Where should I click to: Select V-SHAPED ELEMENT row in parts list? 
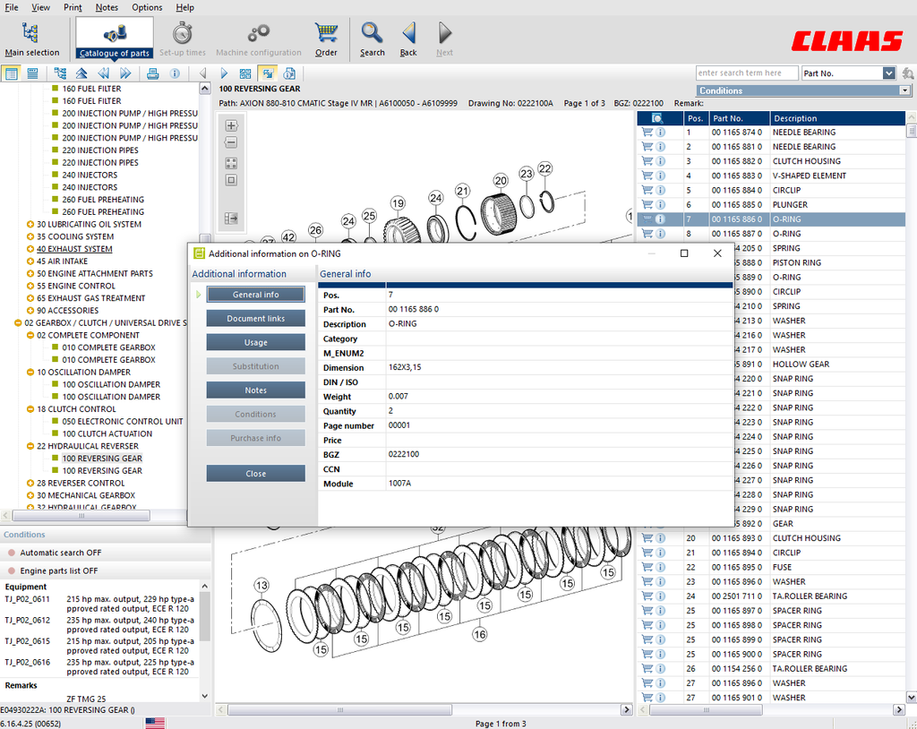point(771,176)
